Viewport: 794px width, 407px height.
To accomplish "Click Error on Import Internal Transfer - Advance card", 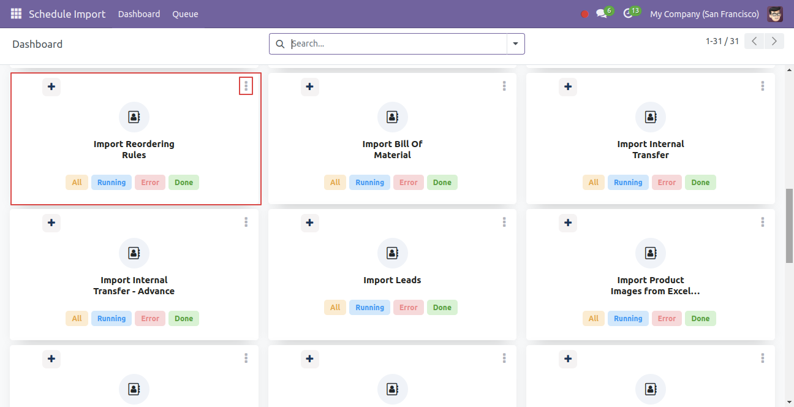I will coord(150,319).
